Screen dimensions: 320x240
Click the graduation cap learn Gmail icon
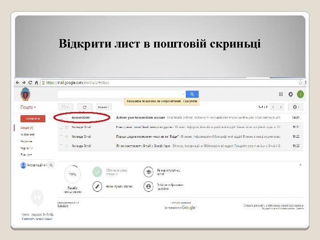[x=148, y=172]
